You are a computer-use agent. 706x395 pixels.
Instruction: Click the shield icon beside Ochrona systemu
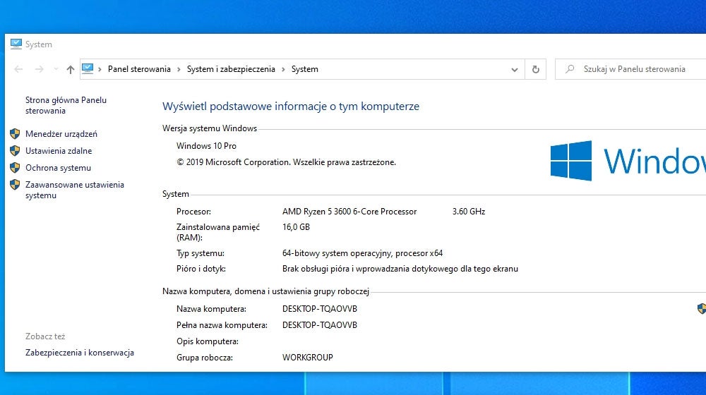[x=15, y=168]
